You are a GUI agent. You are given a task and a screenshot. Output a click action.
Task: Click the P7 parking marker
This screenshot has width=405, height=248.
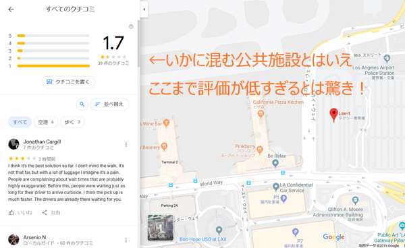295,232
